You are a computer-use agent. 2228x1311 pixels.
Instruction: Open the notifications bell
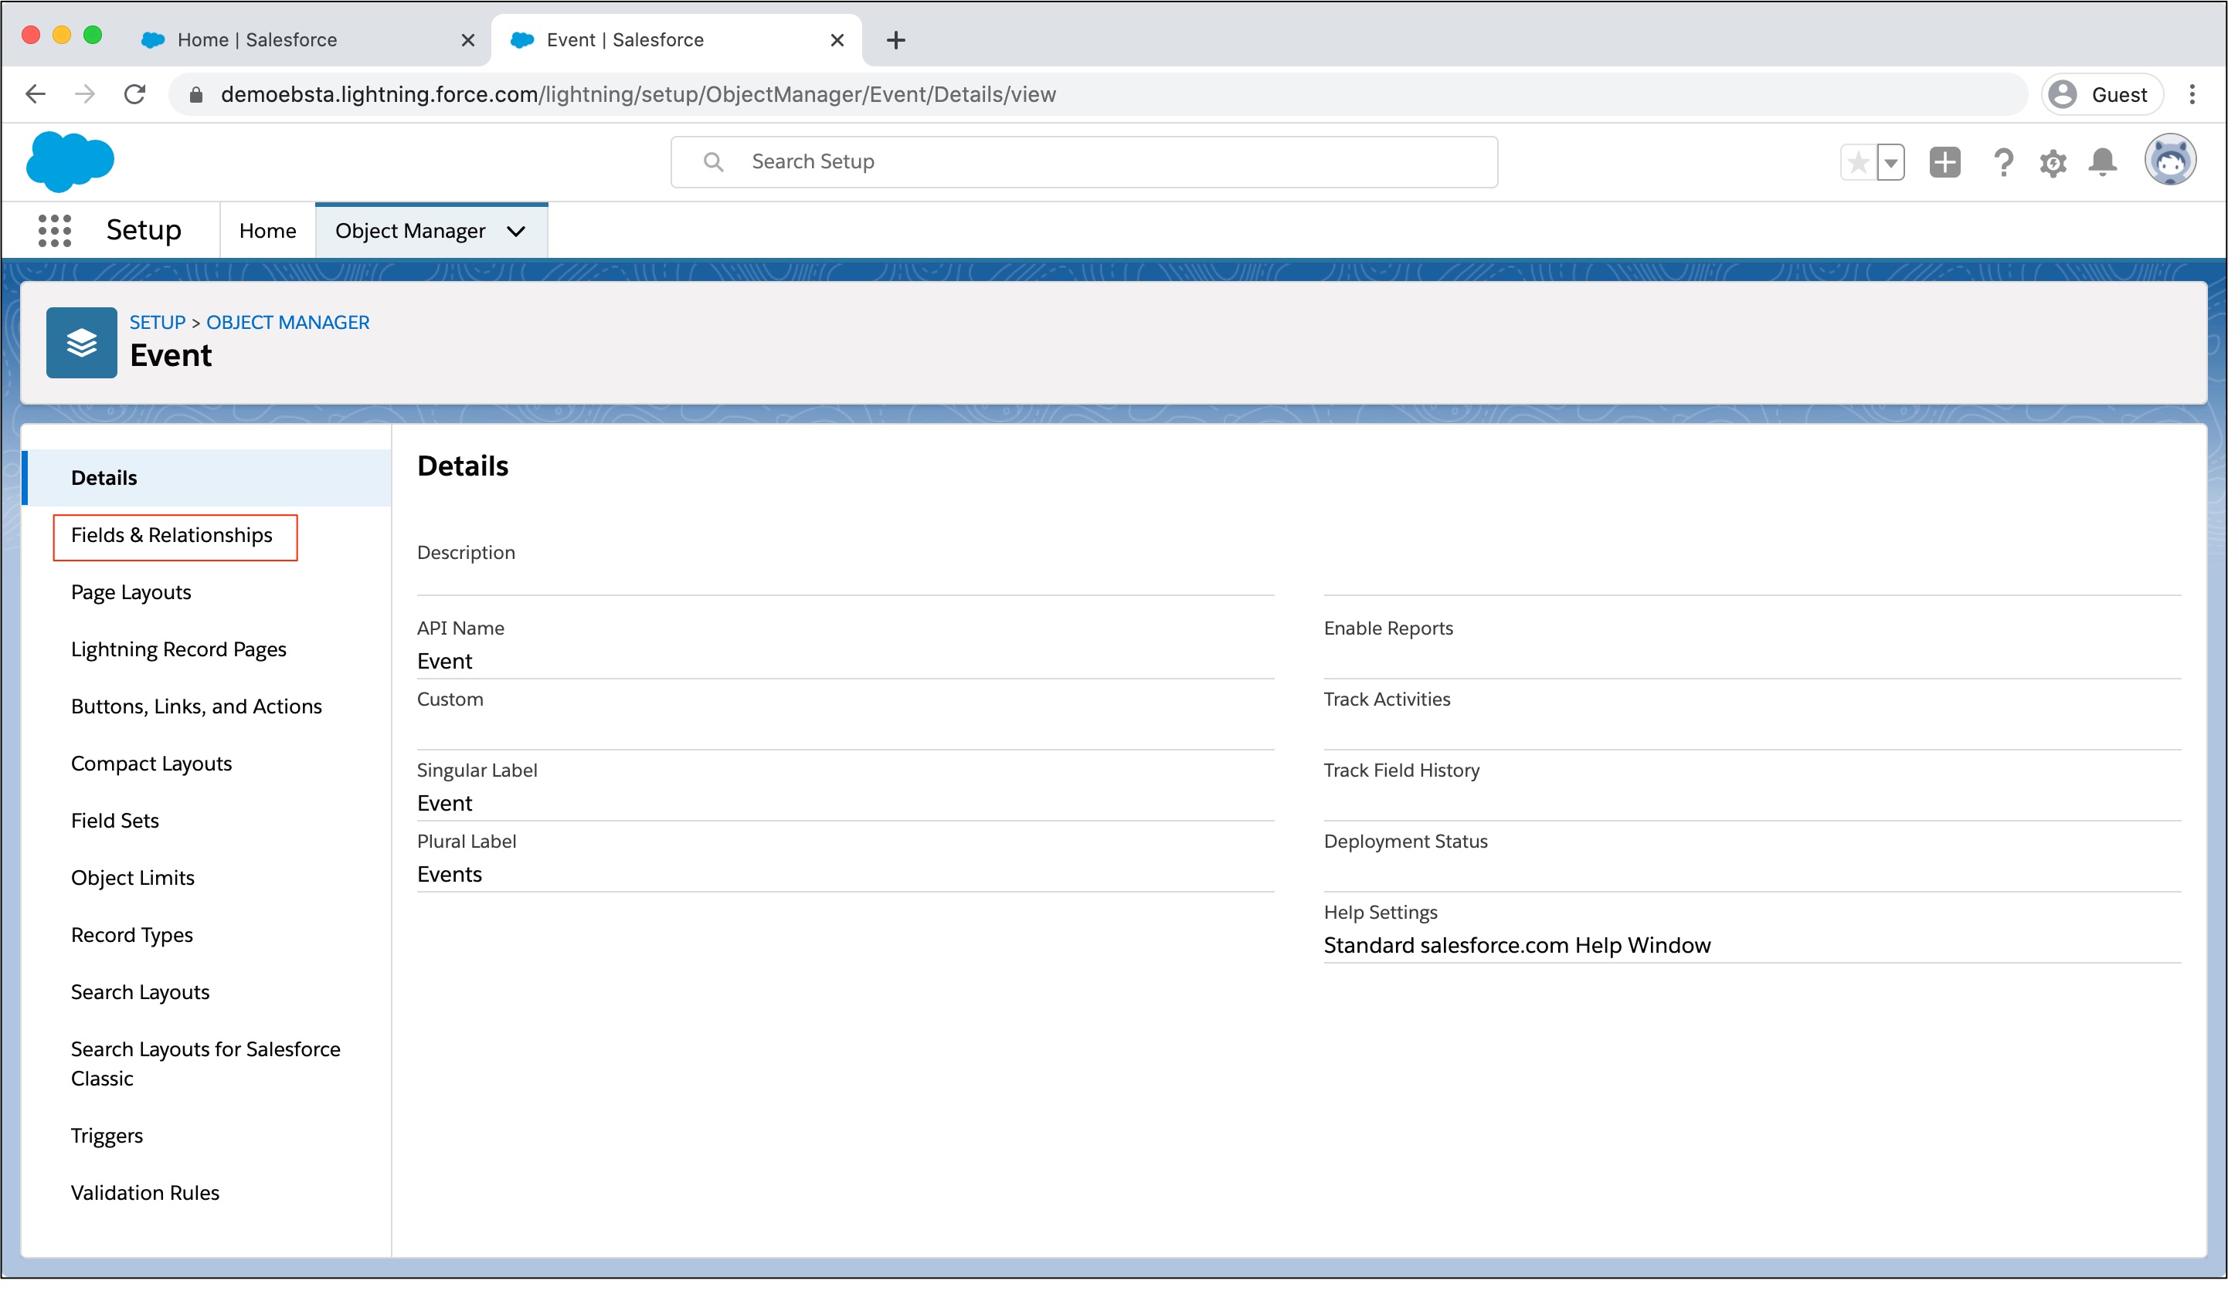2101,163
